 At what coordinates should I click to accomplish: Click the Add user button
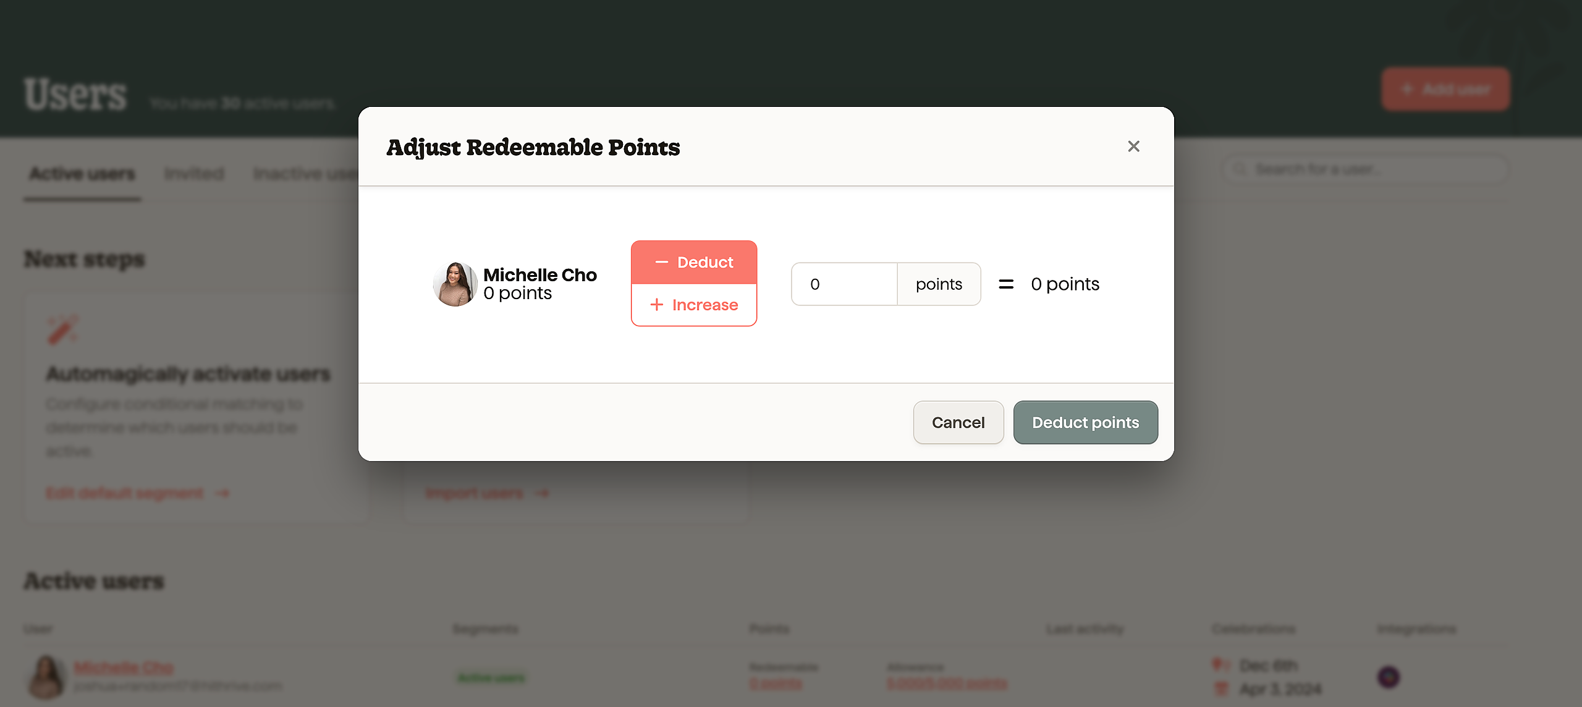click(x=1446, y=90)
